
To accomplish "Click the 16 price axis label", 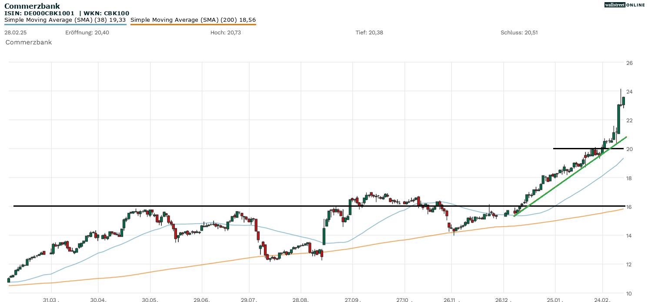I will point(629,207).
